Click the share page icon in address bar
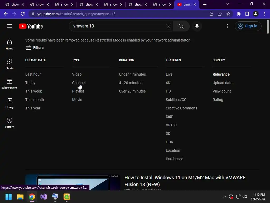270x203 pixels. (x=220, y=14)
